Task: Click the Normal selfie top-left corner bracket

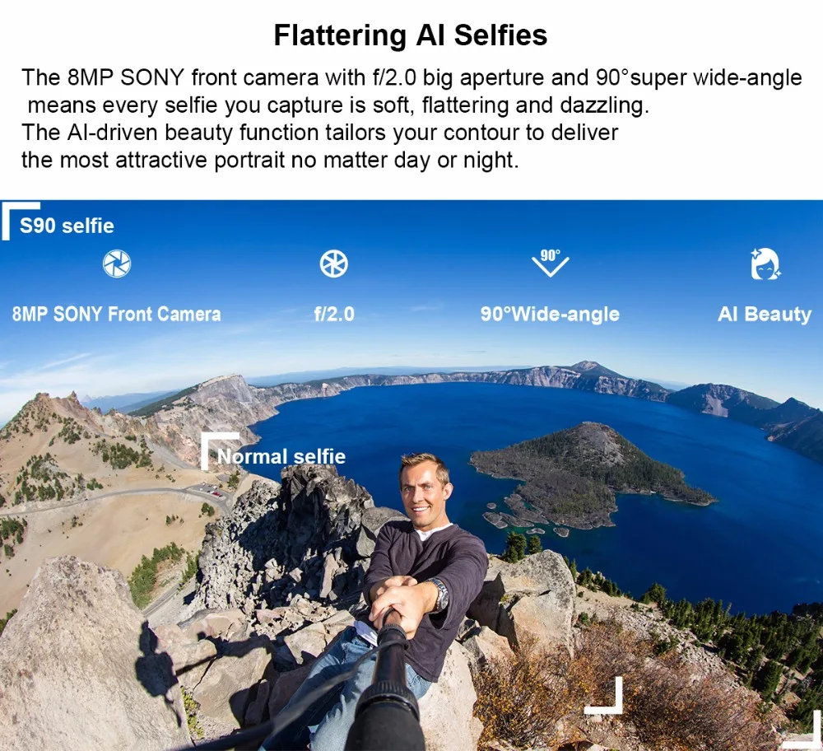Action: [220, 450]
